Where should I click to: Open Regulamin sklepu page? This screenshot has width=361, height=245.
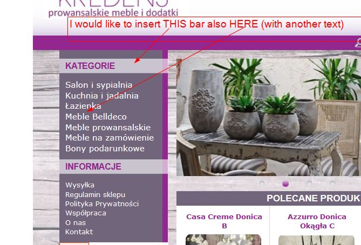tap(95, 195)
